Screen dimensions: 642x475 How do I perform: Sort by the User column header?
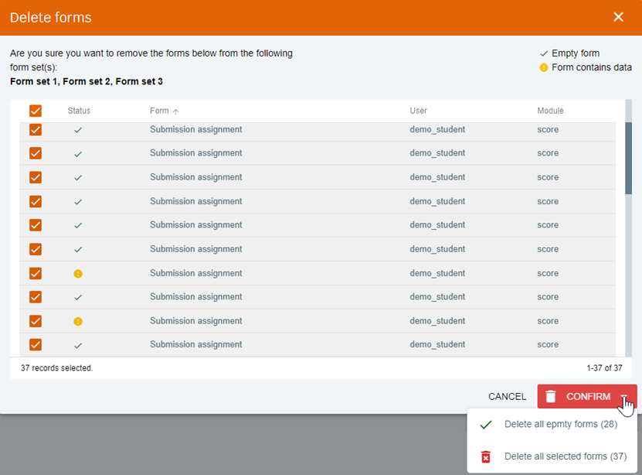418,111
